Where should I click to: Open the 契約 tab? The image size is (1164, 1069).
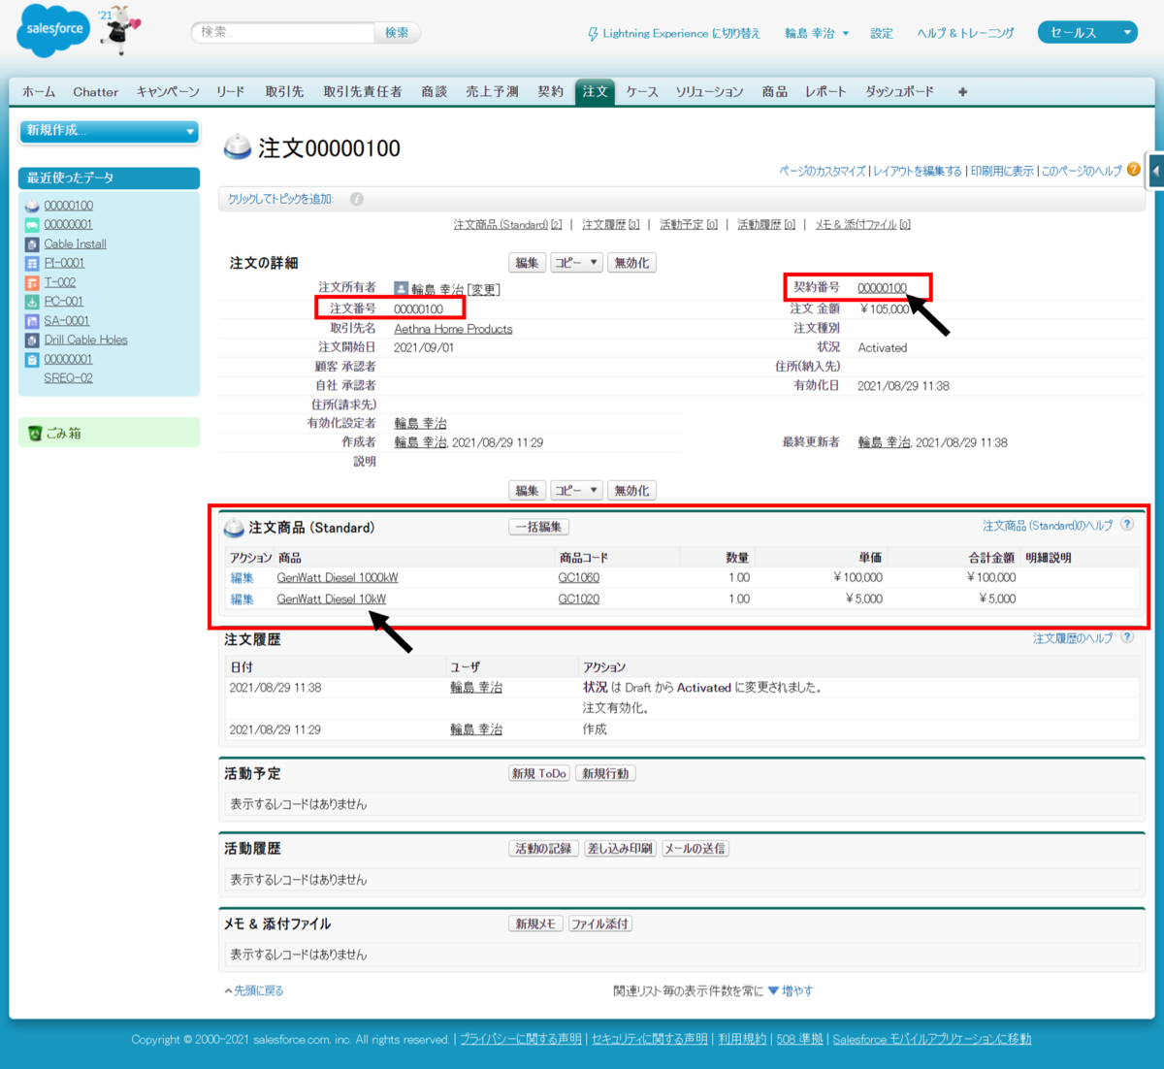(550, 92)
